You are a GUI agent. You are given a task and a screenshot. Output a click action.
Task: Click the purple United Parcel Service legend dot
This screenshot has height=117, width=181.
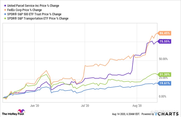4,5
